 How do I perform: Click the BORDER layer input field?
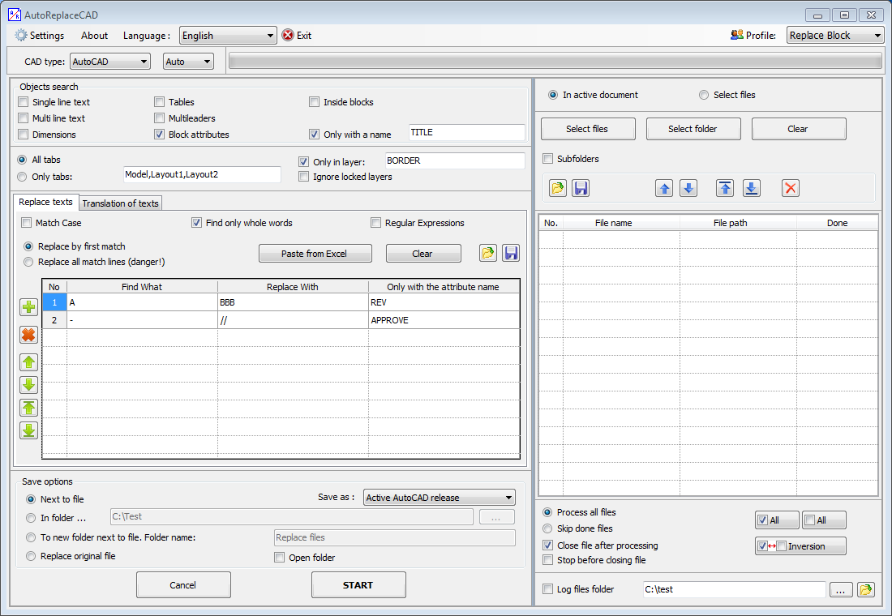point(455,161)
